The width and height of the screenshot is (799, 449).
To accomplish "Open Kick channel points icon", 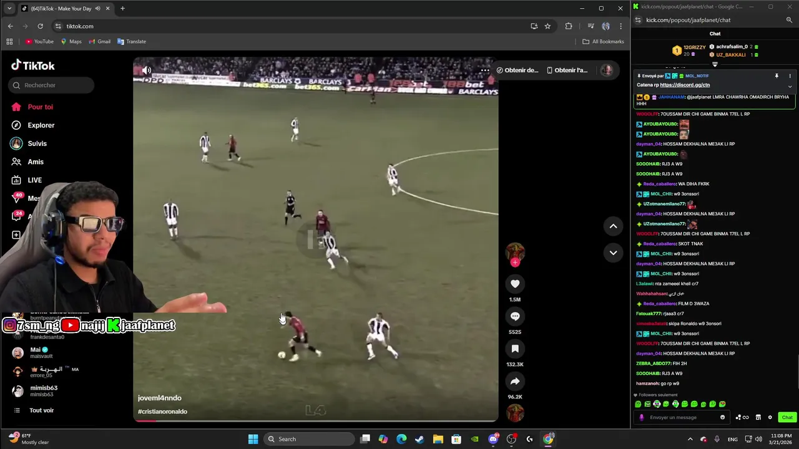I will tap(742, 417).
